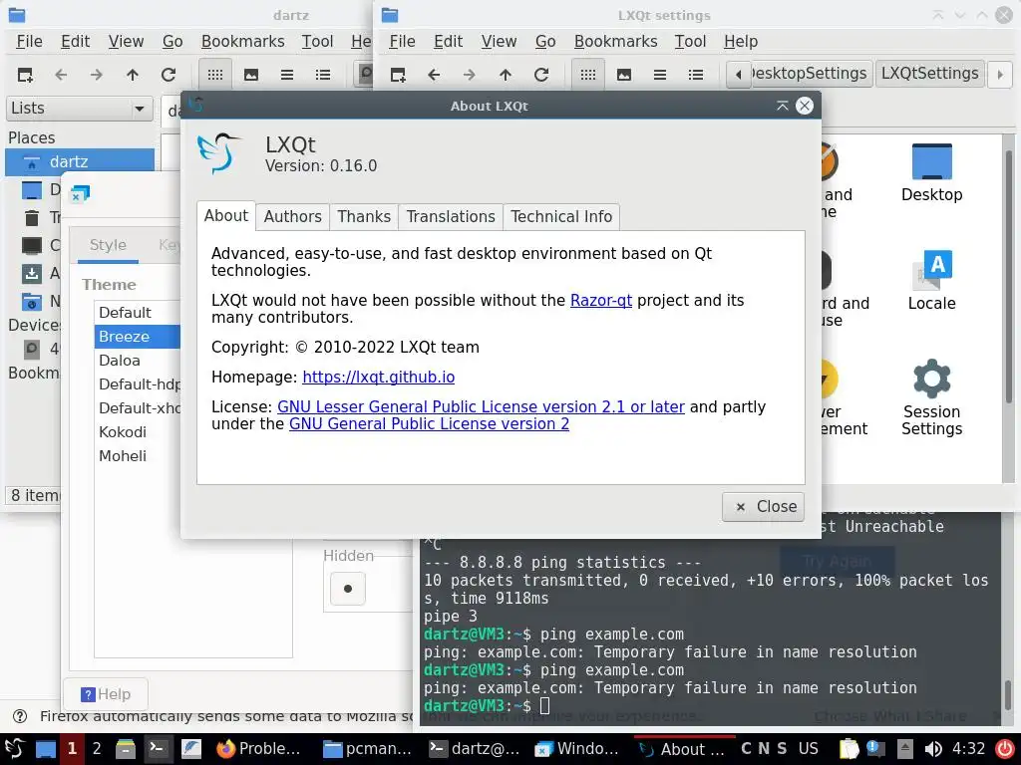The width and height of the screenshot is (1021, 765).
Task: Click the bullet character button under Hidden
Action: (348, 589)
